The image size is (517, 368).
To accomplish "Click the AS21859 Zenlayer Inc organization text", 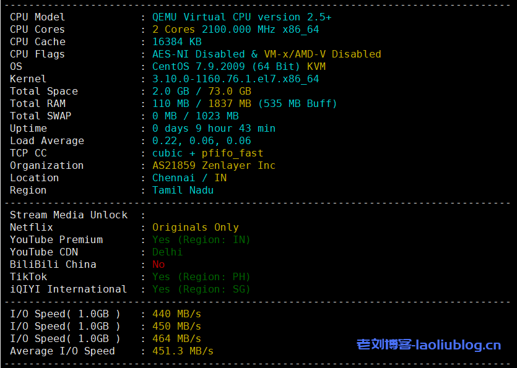I will point(214,166).
